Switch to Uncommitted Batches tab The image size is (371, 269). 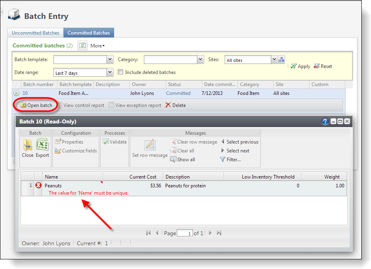(x=35, y=33)
